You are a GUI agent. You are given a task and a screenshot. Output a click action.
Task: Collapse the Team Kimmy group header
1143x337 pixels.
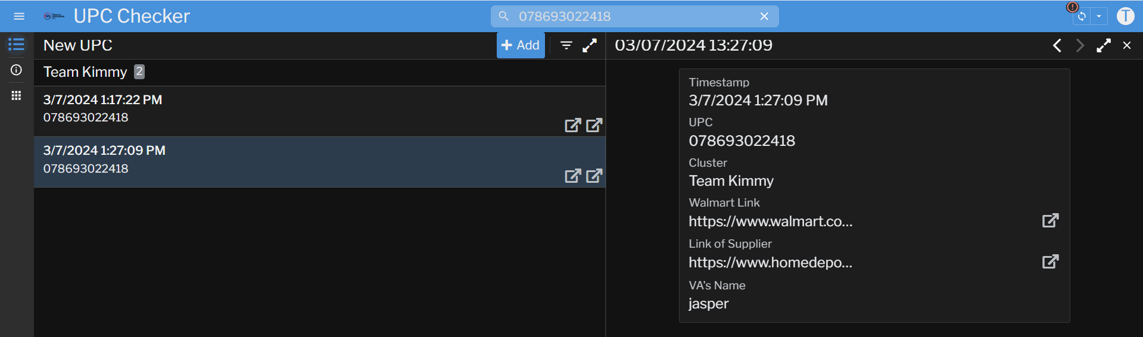coord(85,72)
